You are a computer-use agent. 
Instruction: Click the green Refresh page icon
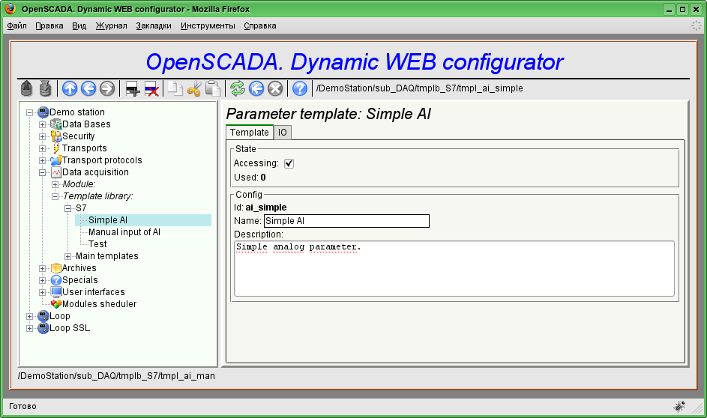pos(238,88)
